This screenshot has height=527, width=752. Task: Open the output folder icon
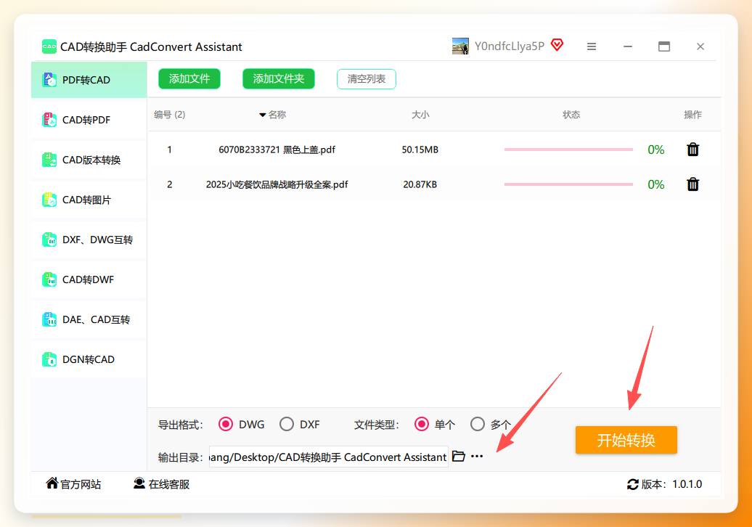pos(459,456)
